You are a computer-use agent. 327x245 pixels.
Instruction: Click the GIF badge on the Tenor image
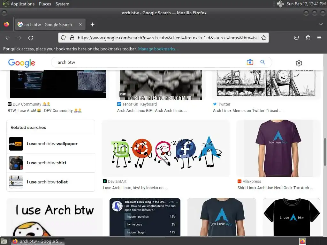coord(123,94)
